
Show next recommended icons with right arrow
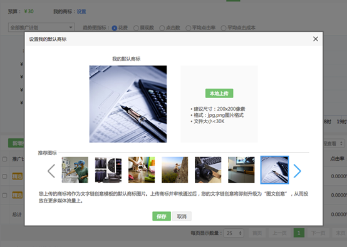298,171
